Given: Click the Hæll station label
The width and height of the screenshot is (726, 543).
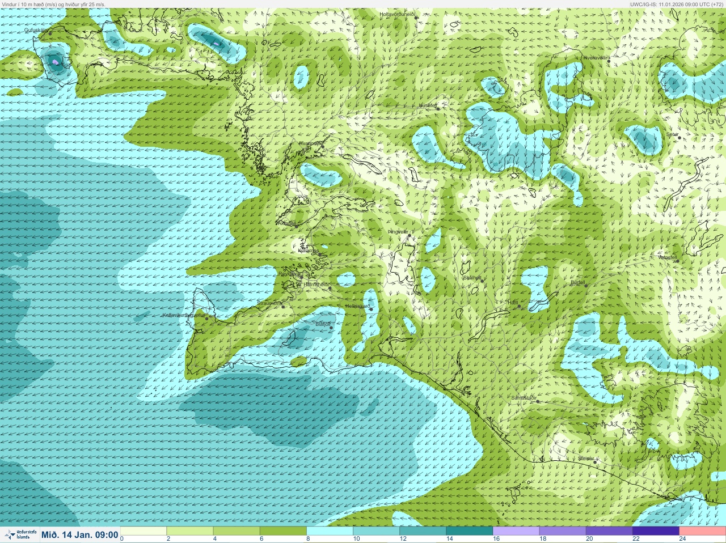Looking at the screenshot, I should (513, 303).
